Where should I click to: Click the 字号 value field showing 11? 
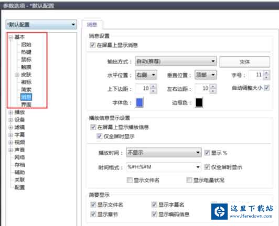point(256,75)
